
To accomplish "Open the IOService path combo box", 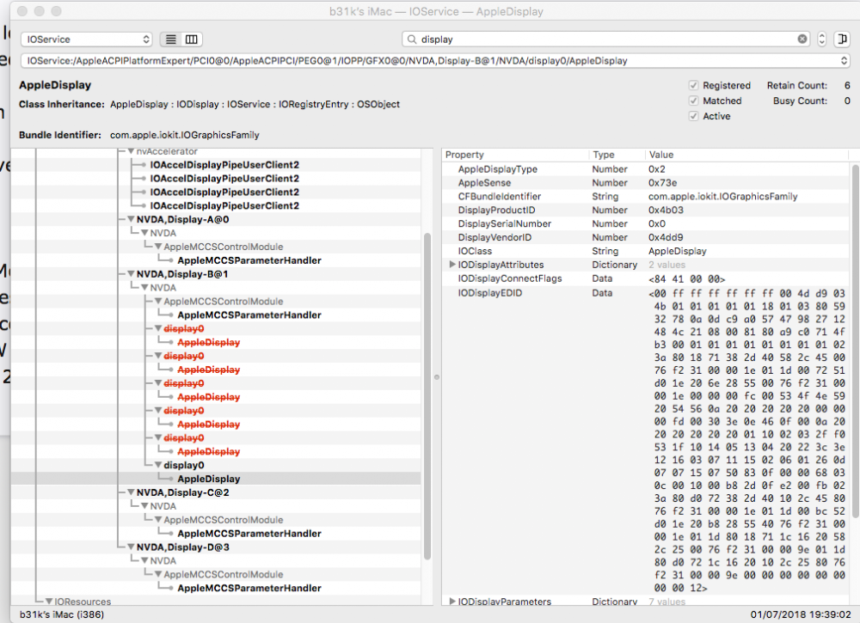I will pyautogui.click(x=435, y=61).
